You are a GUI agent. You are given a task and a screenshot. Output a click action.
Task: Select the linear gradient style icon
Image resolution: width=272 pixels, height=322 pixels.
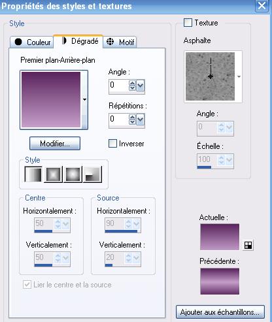[x=33, y=174]
